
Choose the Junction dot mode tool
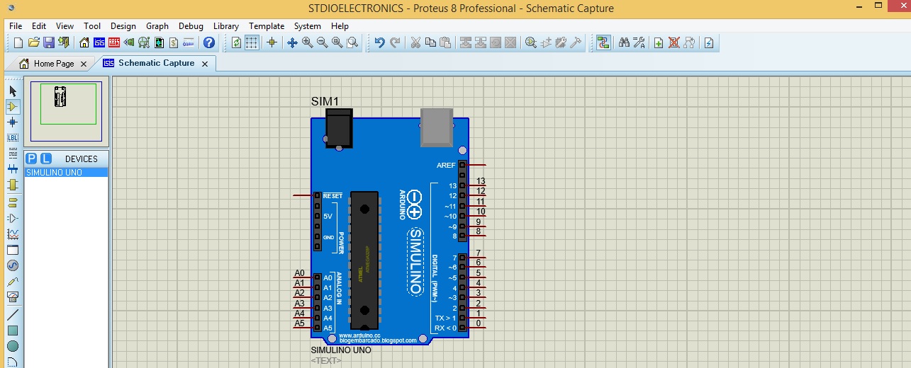coord(13,122)
